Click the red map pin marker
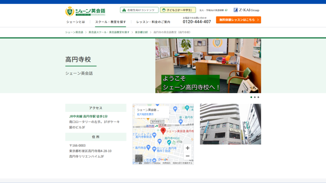Viewport: 326px width, 183px height. coord(163,131)
